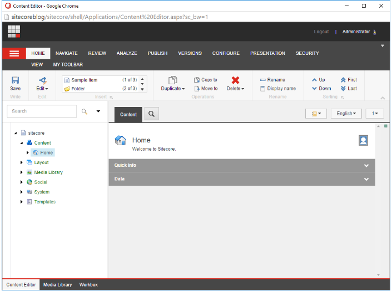Open the Edit dropdown arrow
This screenshot has width=392, height=291.
pos(47,89)
